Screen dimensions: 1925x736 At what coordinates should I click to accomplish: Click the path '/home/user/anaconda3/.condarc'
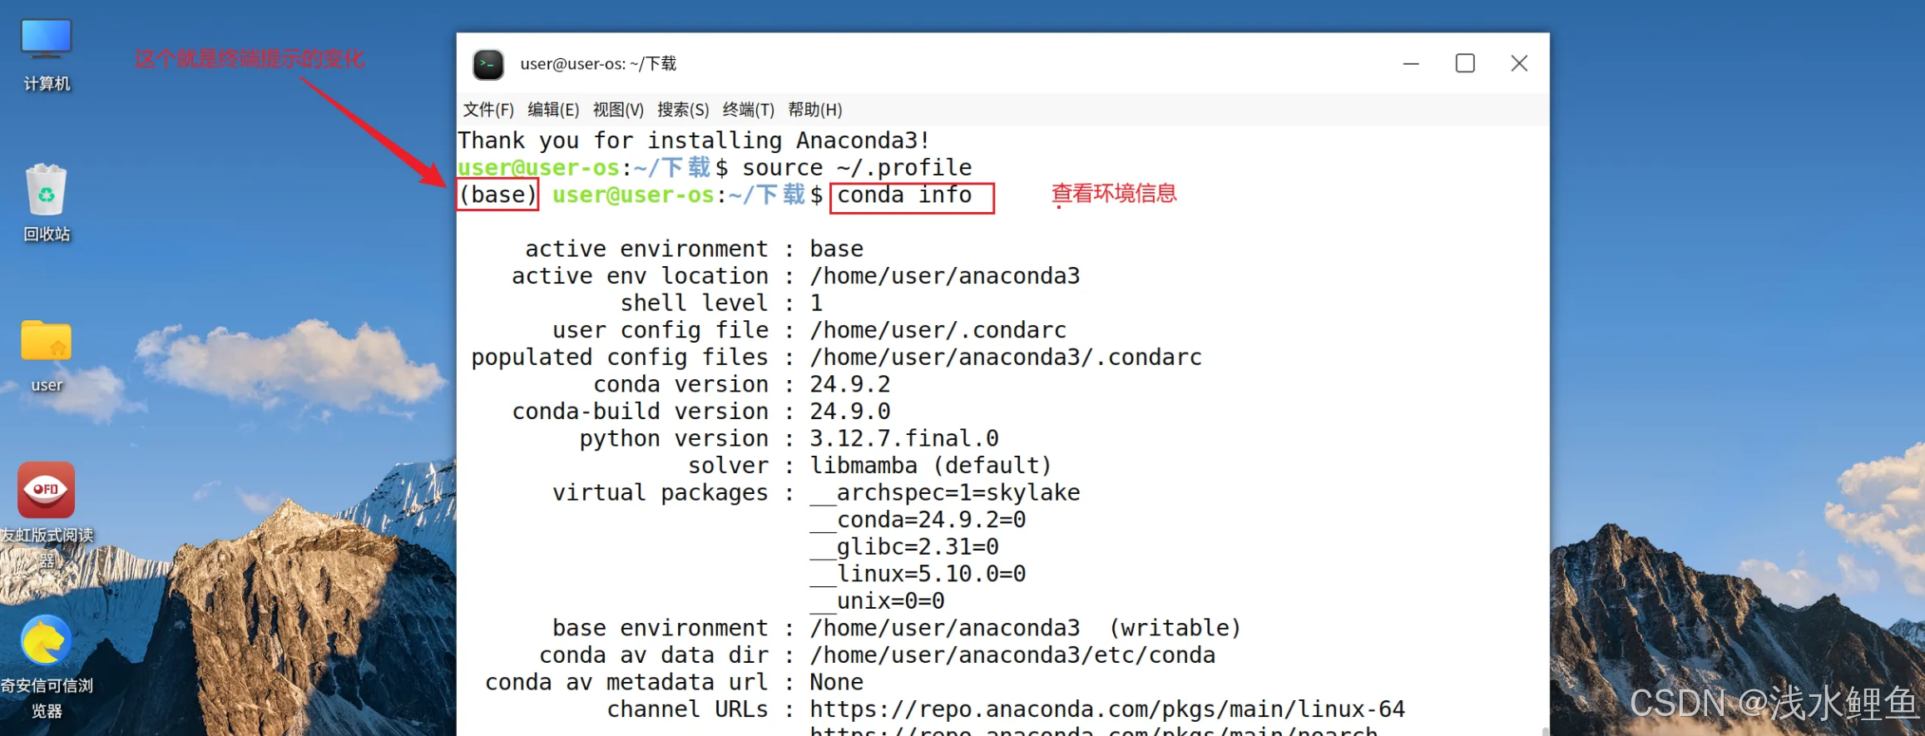click(x=1005, y=358)
